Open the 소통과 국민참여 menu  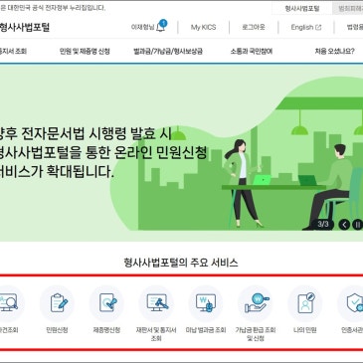(x=252, y=51)
